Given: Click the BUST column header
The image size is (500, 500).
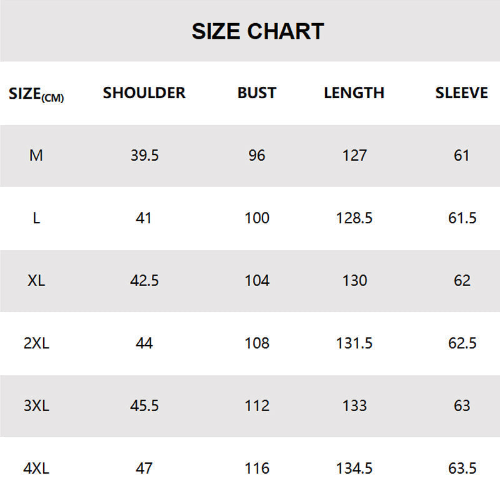Looking at the screenshot, I should pyautogui.click(x=256, y=93).
